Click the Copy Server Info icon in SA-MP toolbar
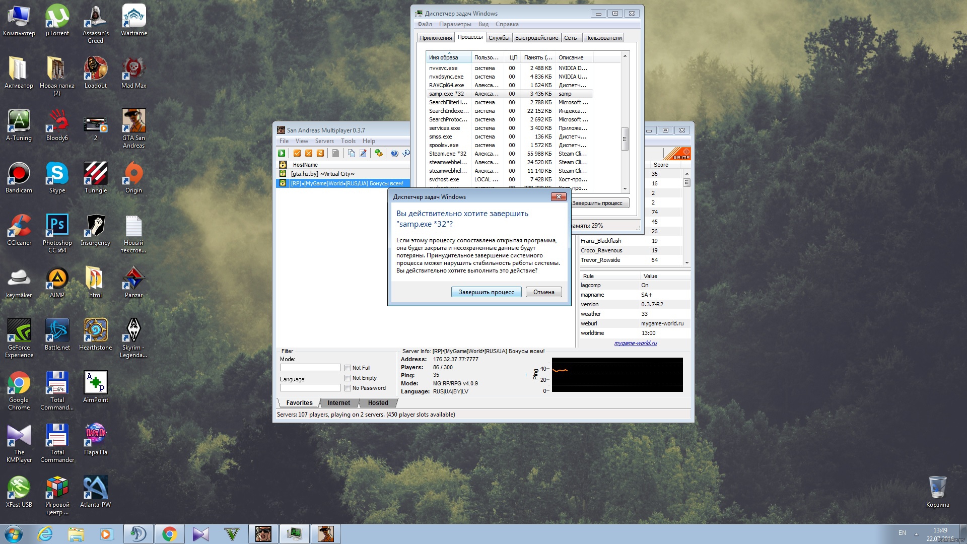The height and width of the screenshot is (544, 967). pyautogui.click(x=351, y=153)
